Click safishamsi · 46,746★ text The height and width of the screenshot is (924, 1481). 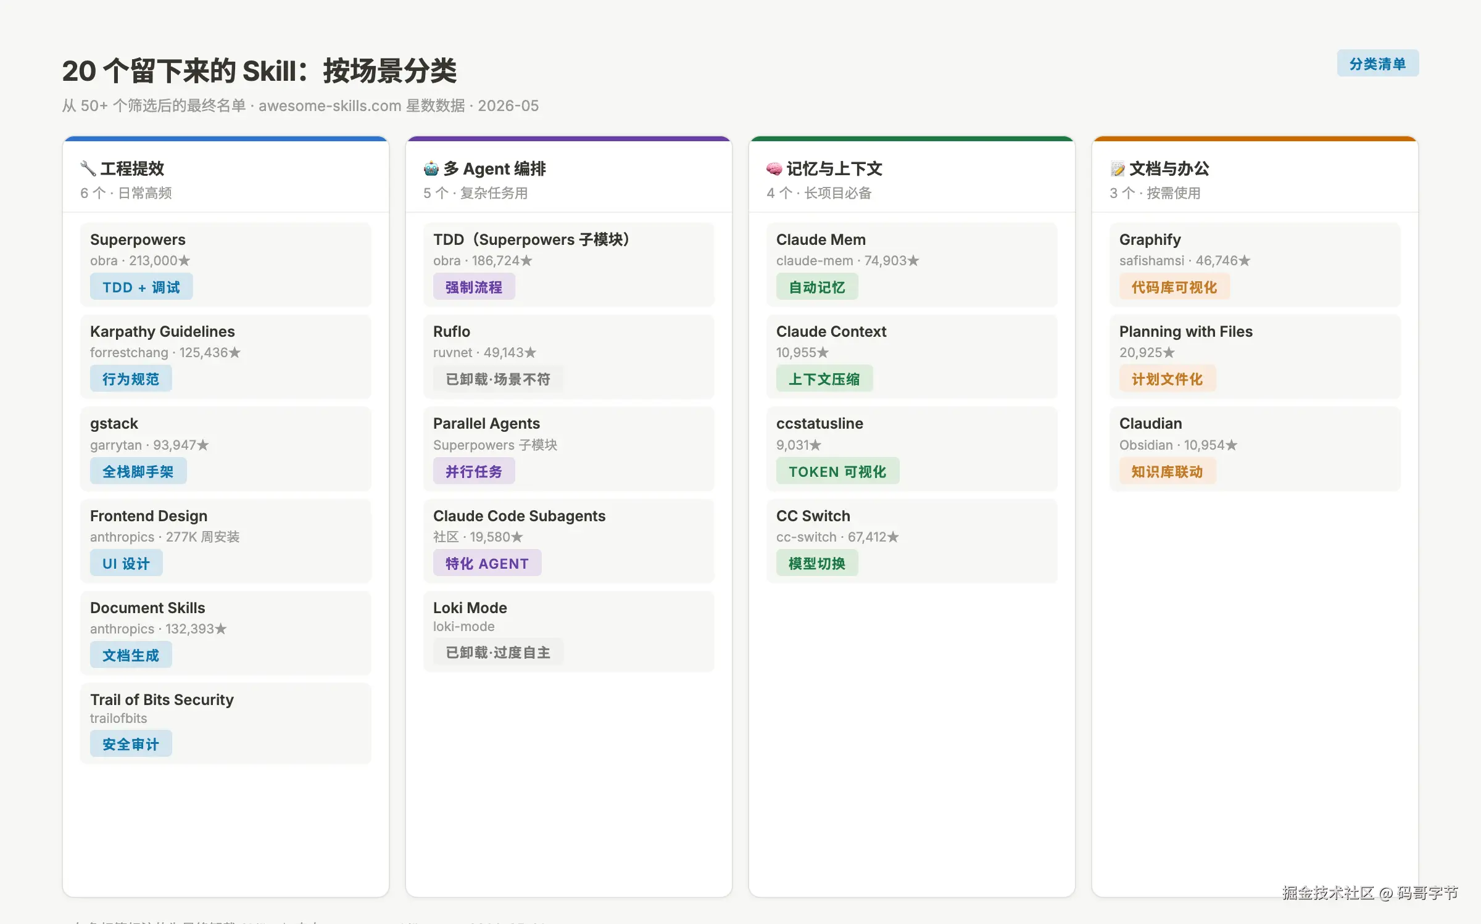click(1185, 260)
